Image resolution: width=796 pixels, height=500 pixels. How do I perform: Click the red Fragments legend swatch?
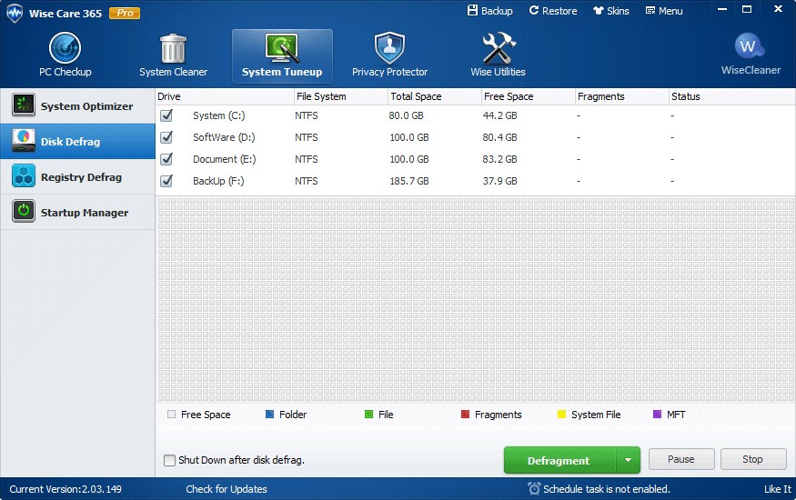click(x=465, y=415)
